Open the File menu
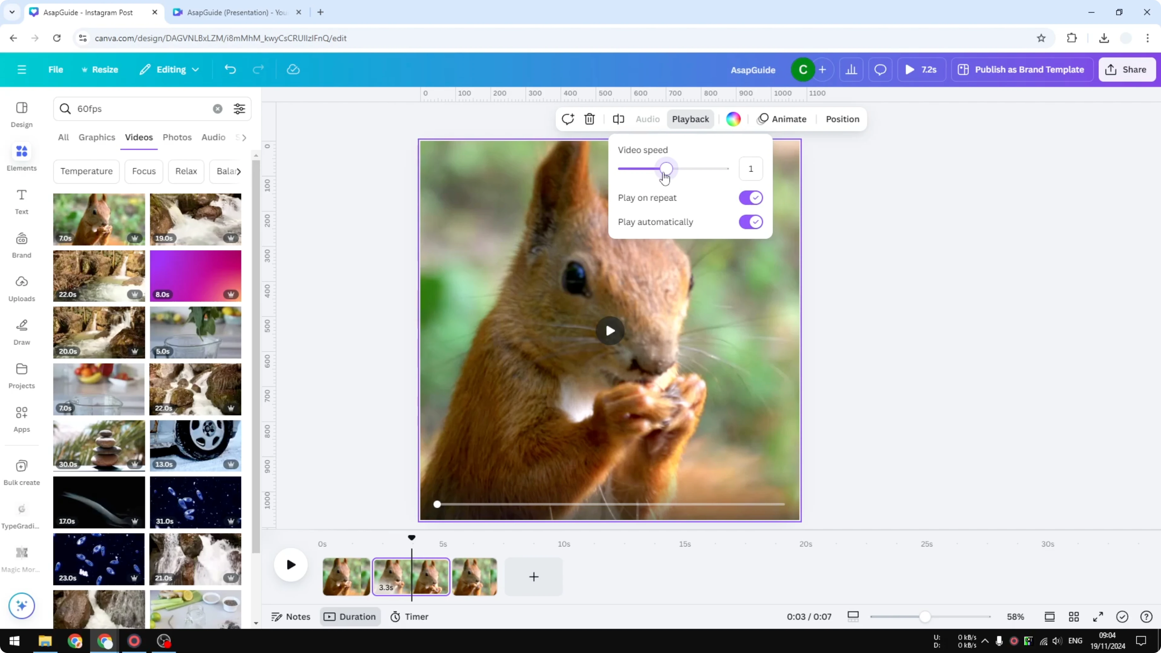1161x653 pixels. 56,69
